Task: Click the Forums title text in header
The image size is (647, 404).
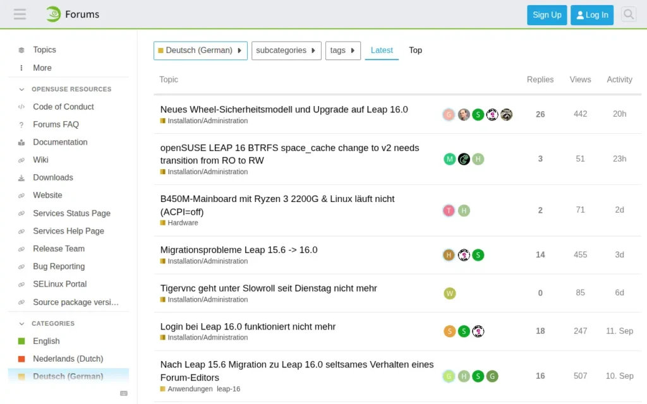Action: [x=82, y=15]
